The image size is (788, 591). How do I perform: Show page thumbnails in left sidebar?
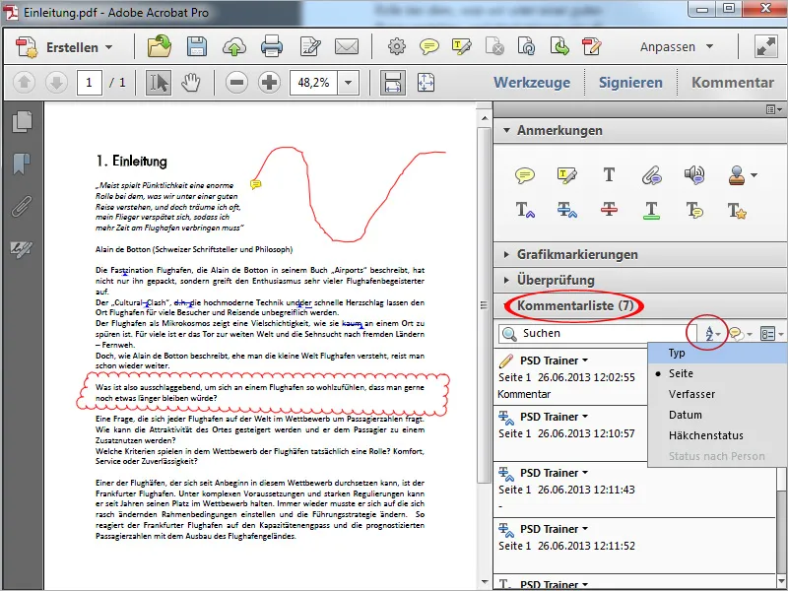point(22,122)
